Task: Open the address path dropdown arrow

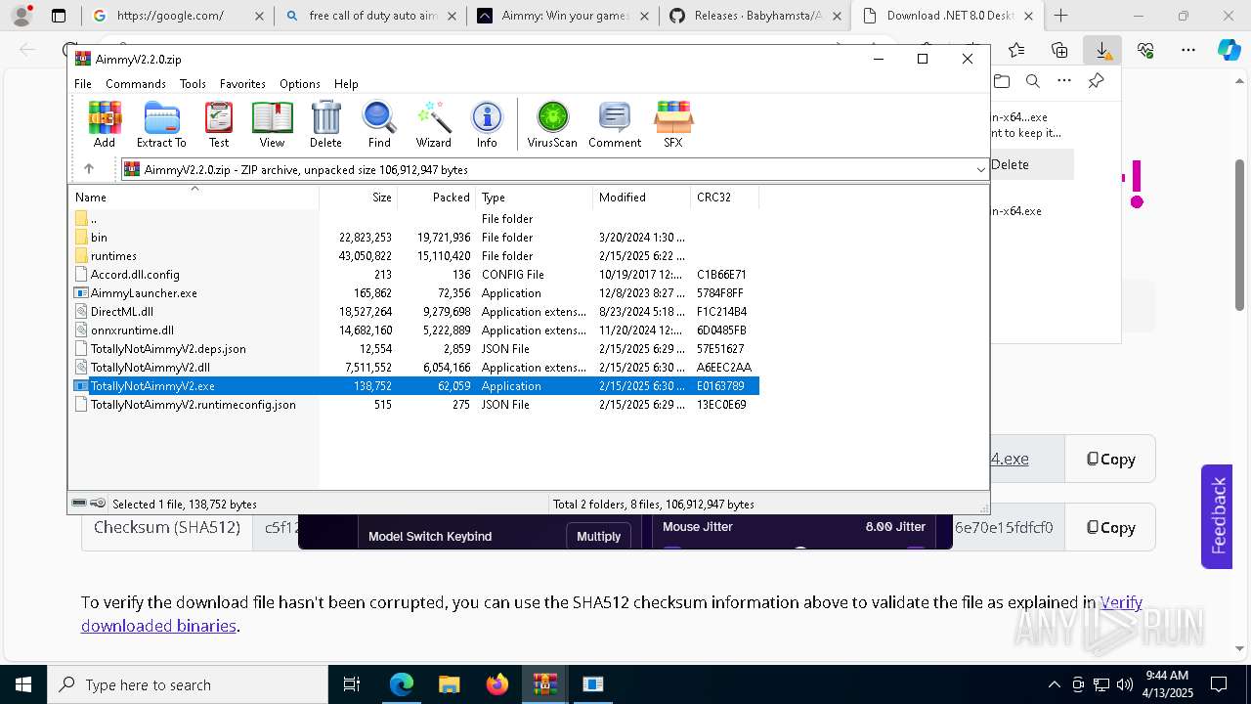Action: 980,170
